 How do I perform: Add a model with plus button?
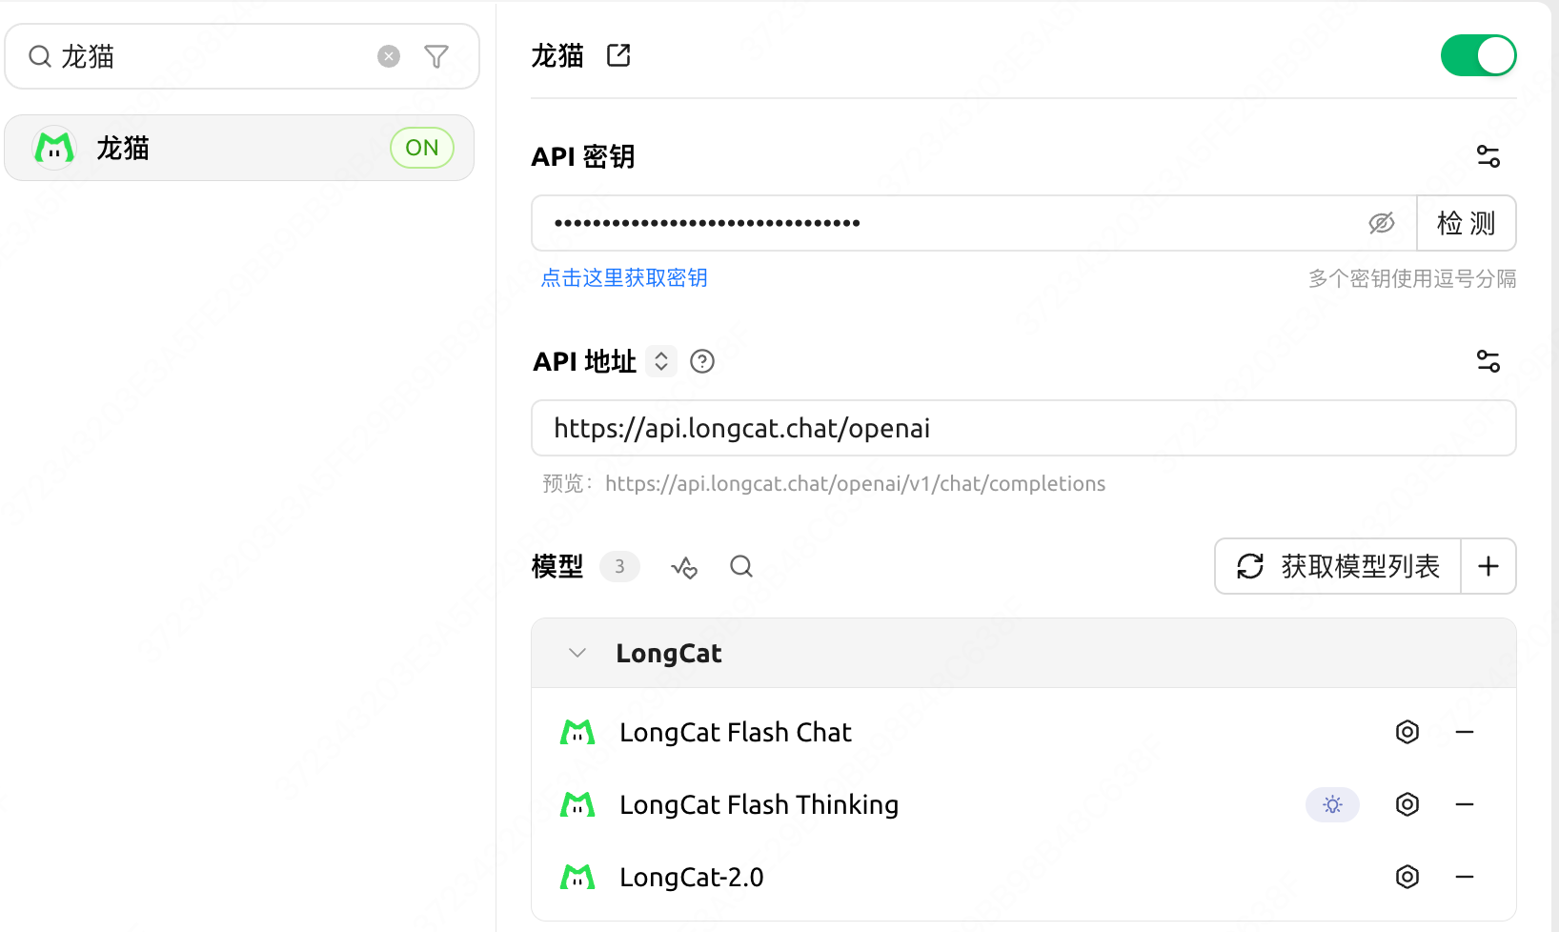[x=1488, y=566]
